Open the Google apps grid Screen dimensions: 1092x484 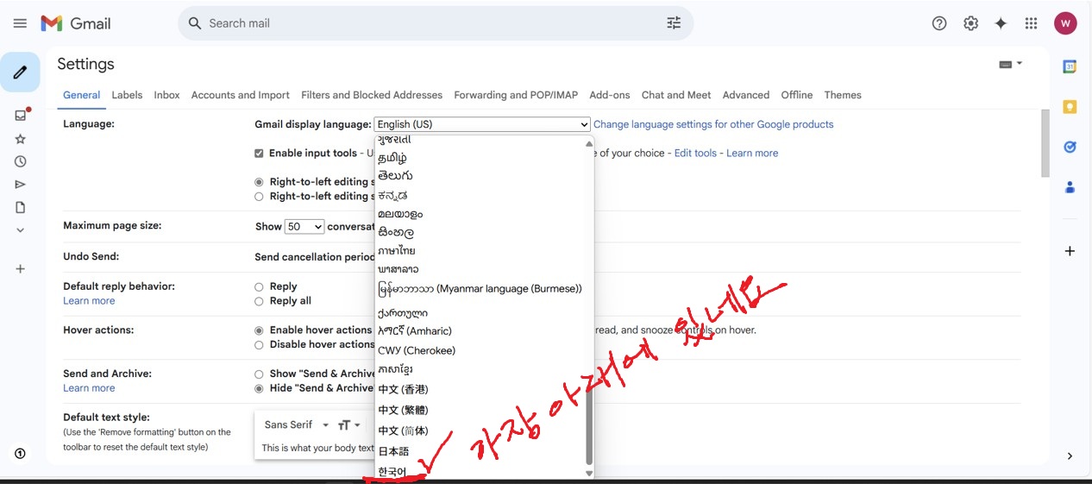1031,23
